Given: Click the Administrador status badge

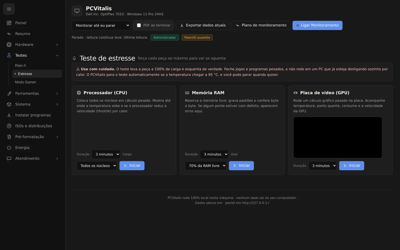Looking at the screenshot, I should pos(165,37).
